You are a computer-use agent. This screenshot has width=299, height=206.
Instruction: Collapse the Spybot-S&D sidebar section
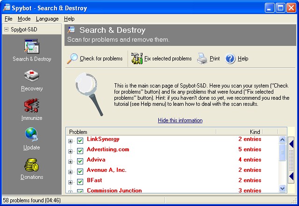6,29
